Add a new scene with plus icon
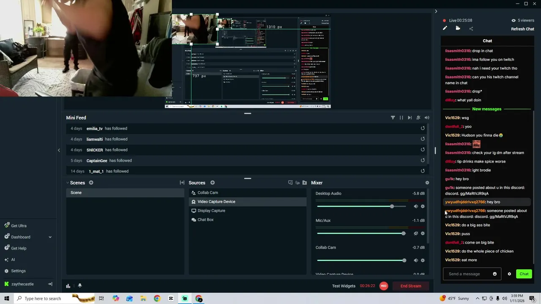541x304 pixels. (x=91, y=183)
